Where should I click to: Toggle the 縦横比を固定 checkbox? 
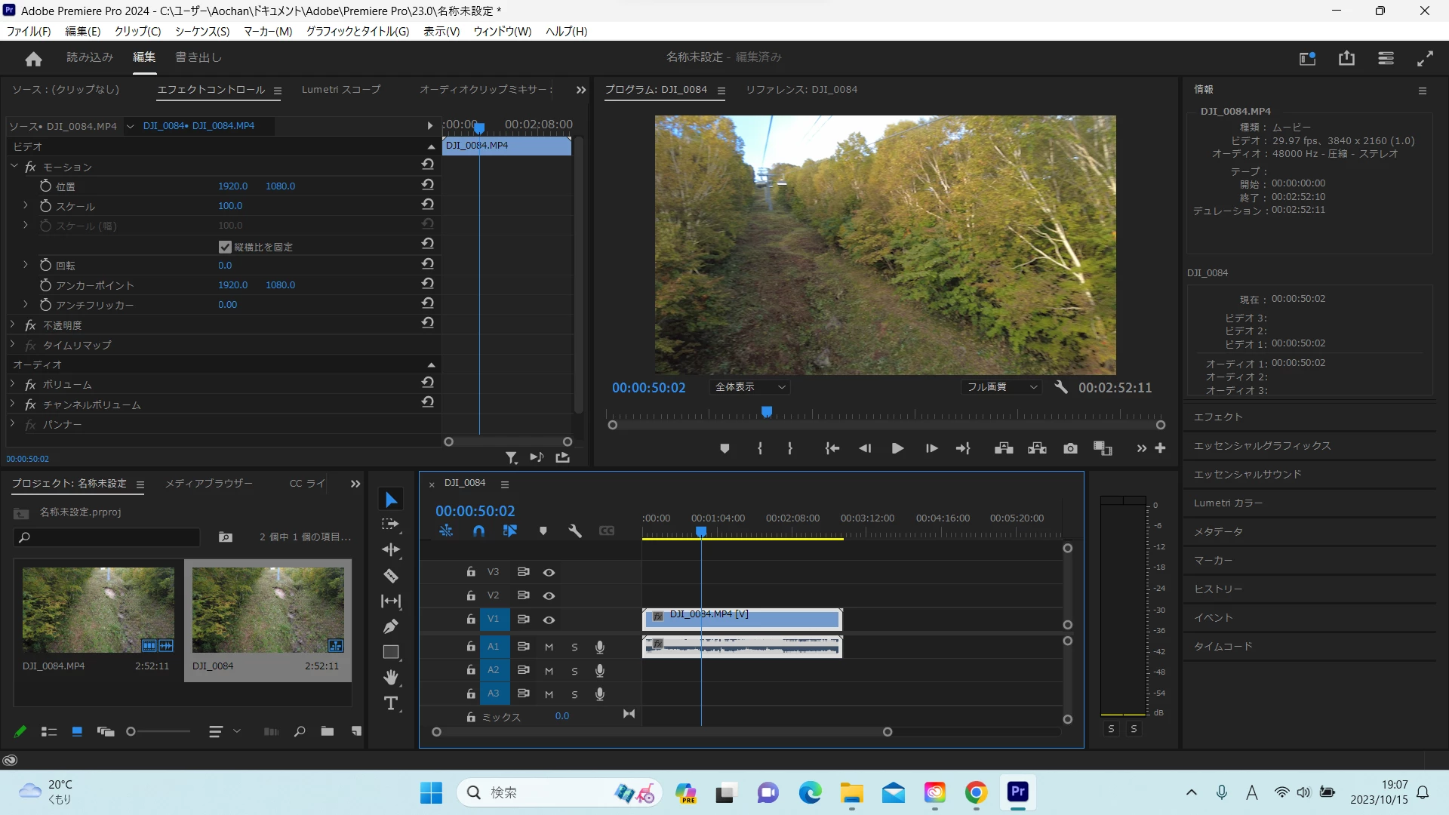[x=225, y=247]
